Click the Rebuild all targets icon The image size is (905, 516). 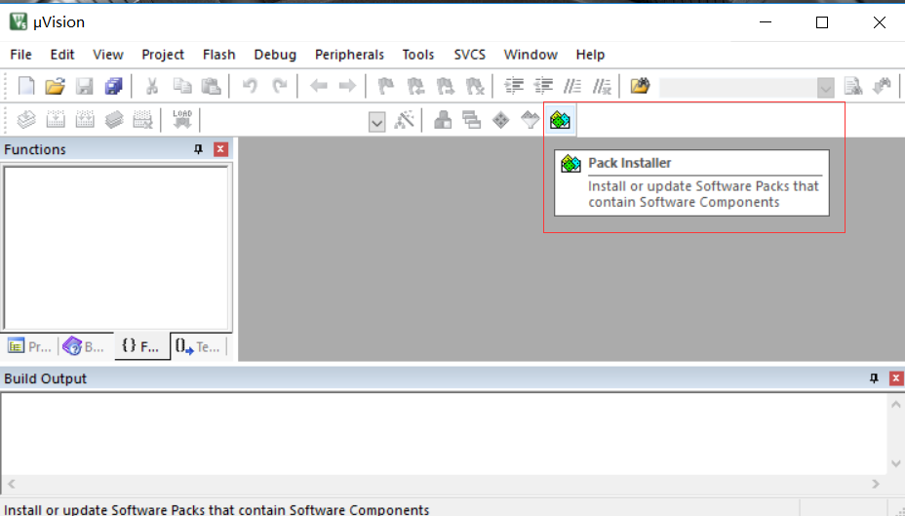click(x=85, y=119)
